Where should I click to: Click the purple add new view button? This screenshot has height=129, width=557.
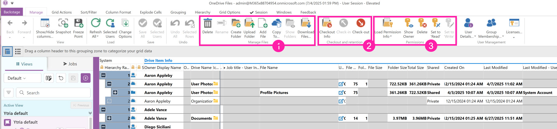[x=85, y=78]
